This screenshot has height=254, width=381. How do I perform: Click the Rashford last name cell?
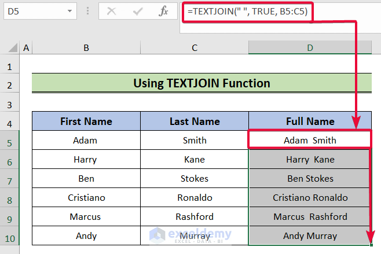(195, 217)
